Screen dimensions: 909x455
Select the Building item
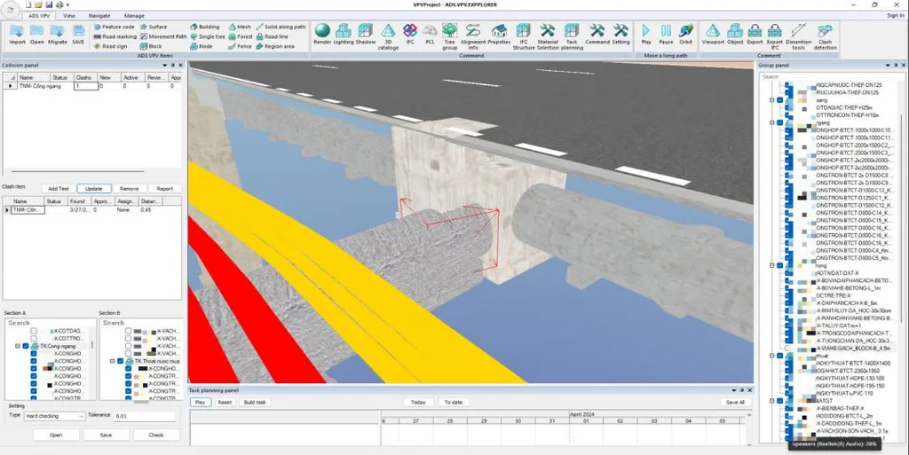(x=205, y=27)
